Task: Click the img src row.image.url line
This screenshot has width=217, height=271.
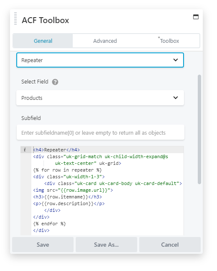Action: point(73,190)
